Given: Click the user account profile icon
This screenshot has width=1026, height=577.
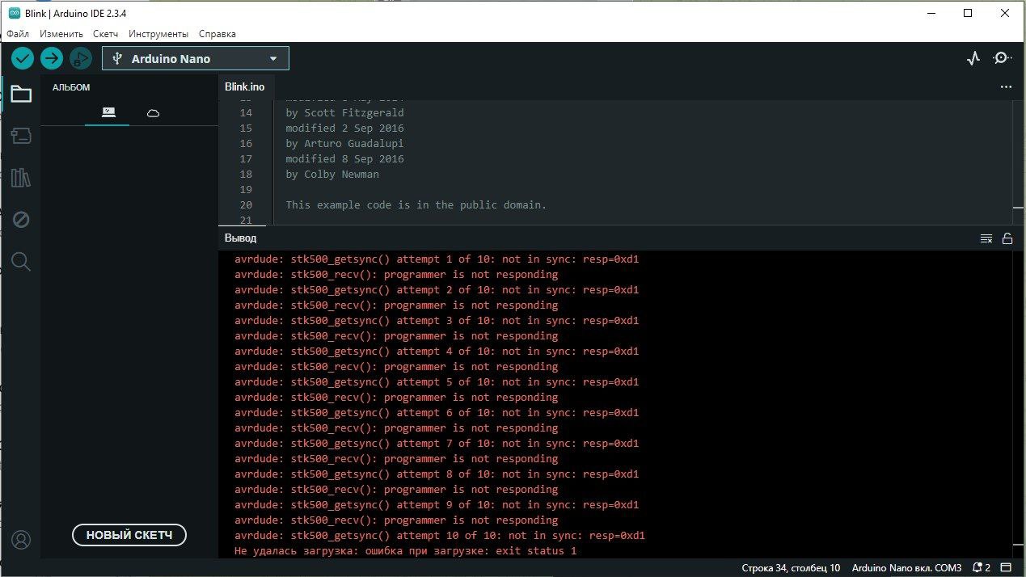Looking at the screenshot, I should coord(21,540).
